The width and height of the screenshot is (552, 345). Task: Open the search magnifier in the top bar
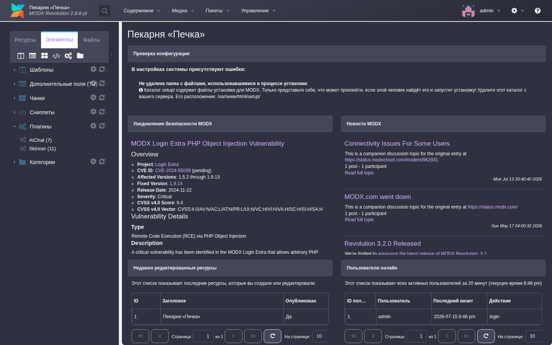105,10
